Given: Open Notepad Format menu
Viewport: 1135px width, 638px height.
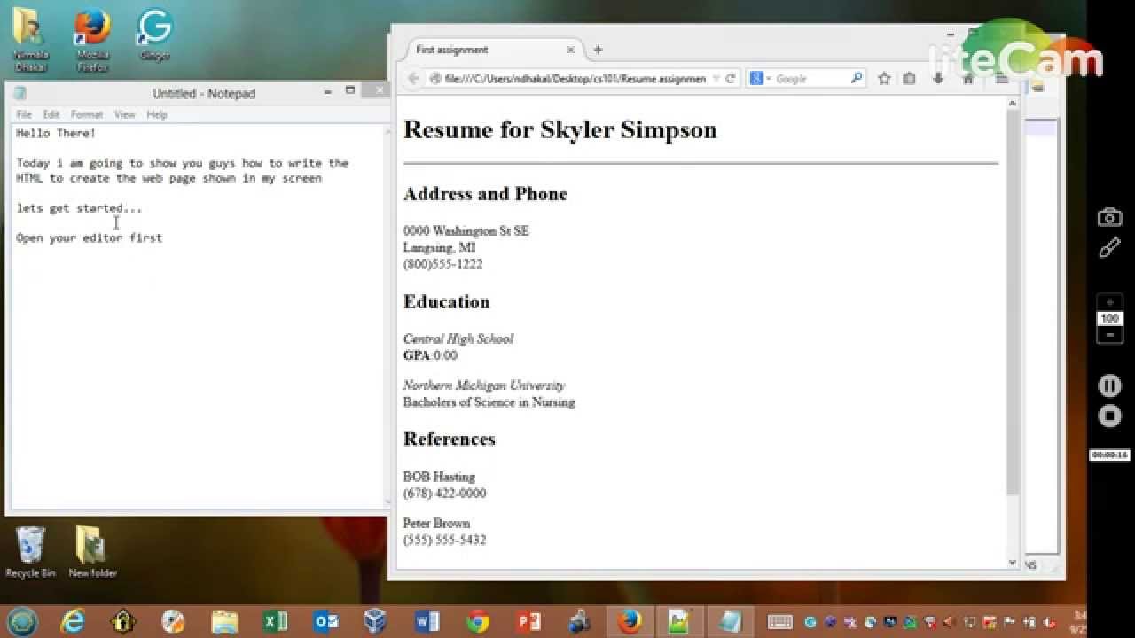Looking at the screenshot, I should pyautogui.click(x=87, y=114).
